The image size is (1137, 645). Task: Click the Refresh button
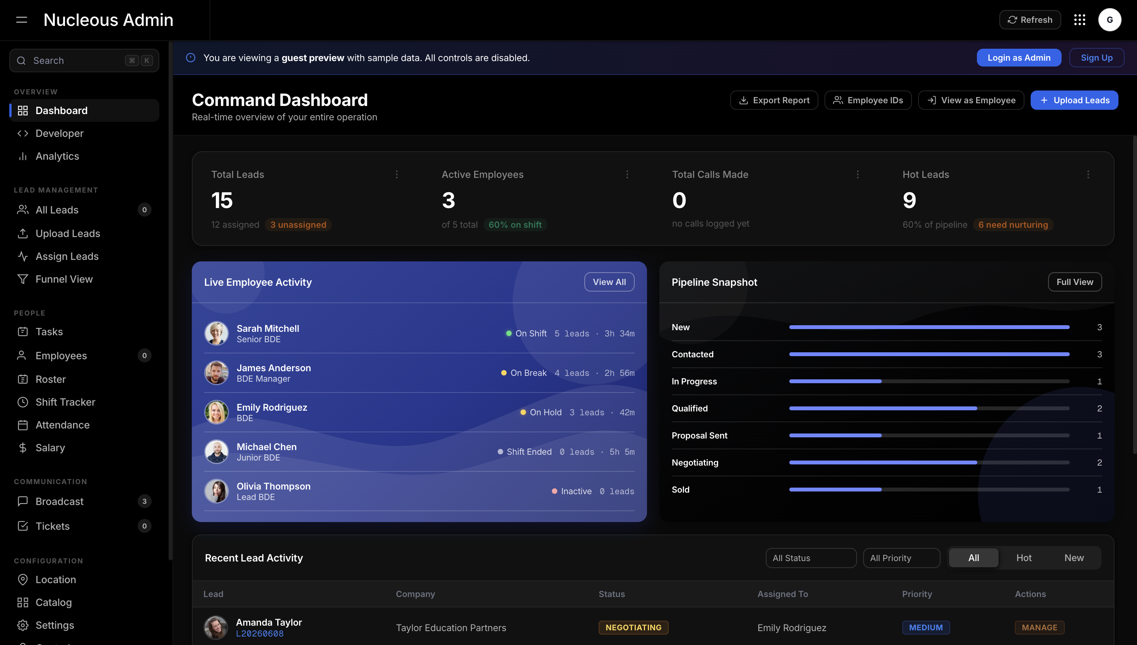click(x=1030, y=20)
